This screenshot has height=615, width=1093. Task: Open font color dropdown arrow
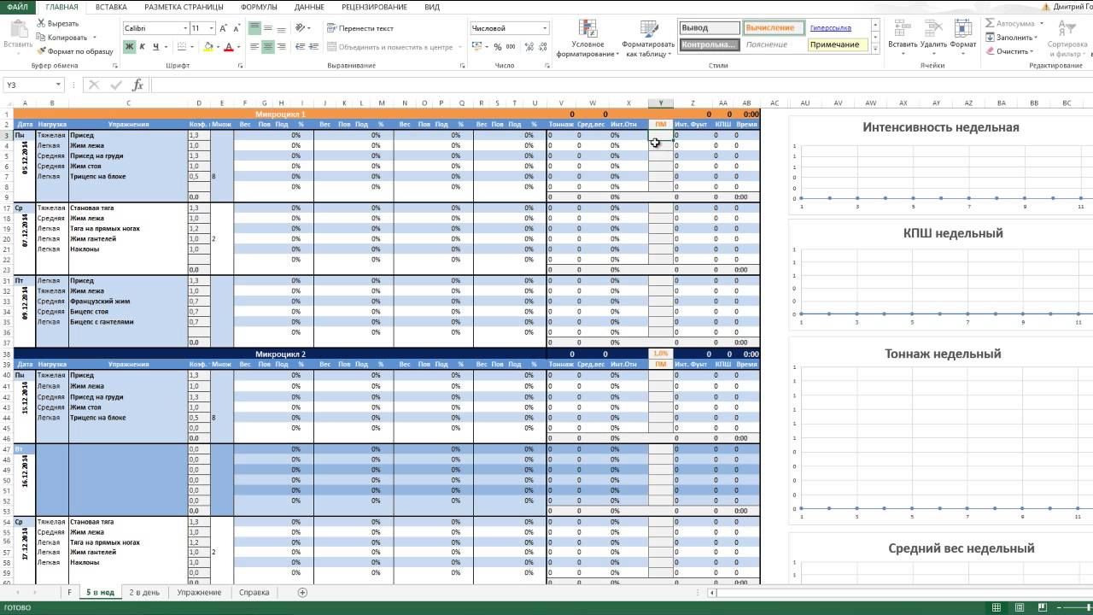click(237, 47)
